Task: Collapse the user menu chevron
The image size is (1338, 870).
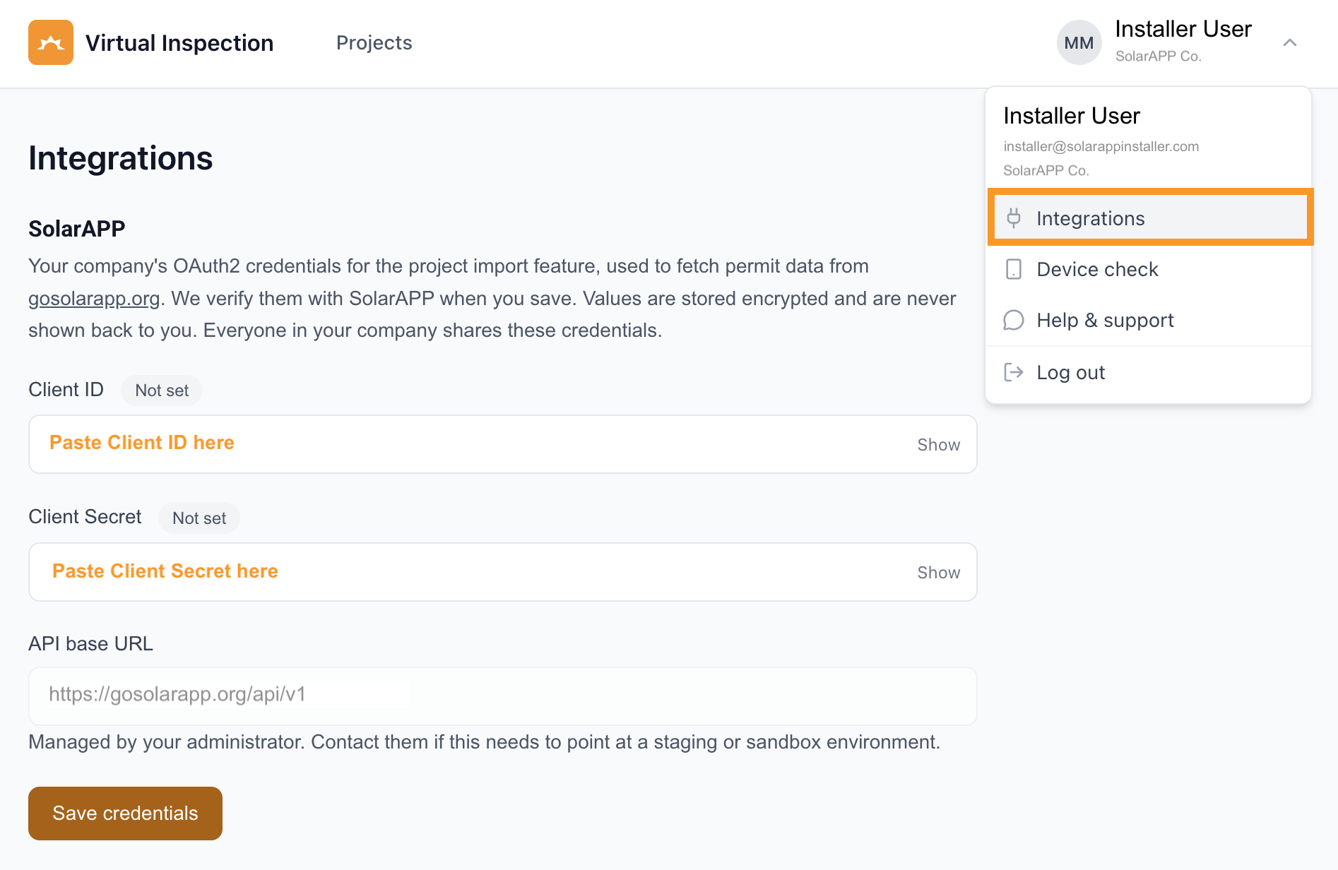Action: (x=1290, y=42)
